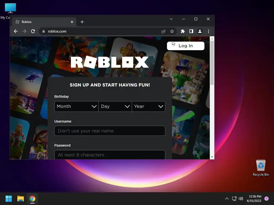Close the Roblox tab
The width and height of the screenshot is (274, 205).
coord(72,22)
